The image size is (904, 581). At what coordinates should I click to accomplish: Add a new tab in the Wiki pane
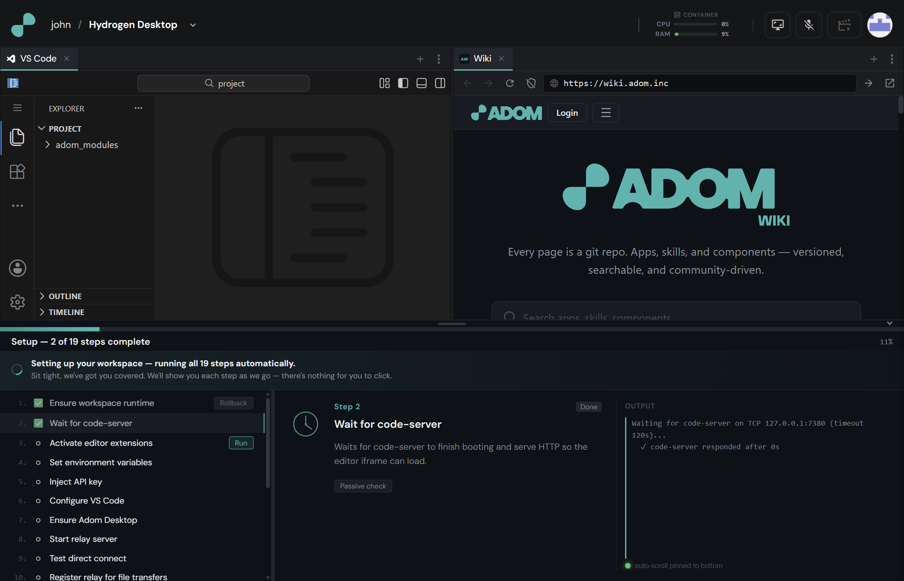point(874,59)
